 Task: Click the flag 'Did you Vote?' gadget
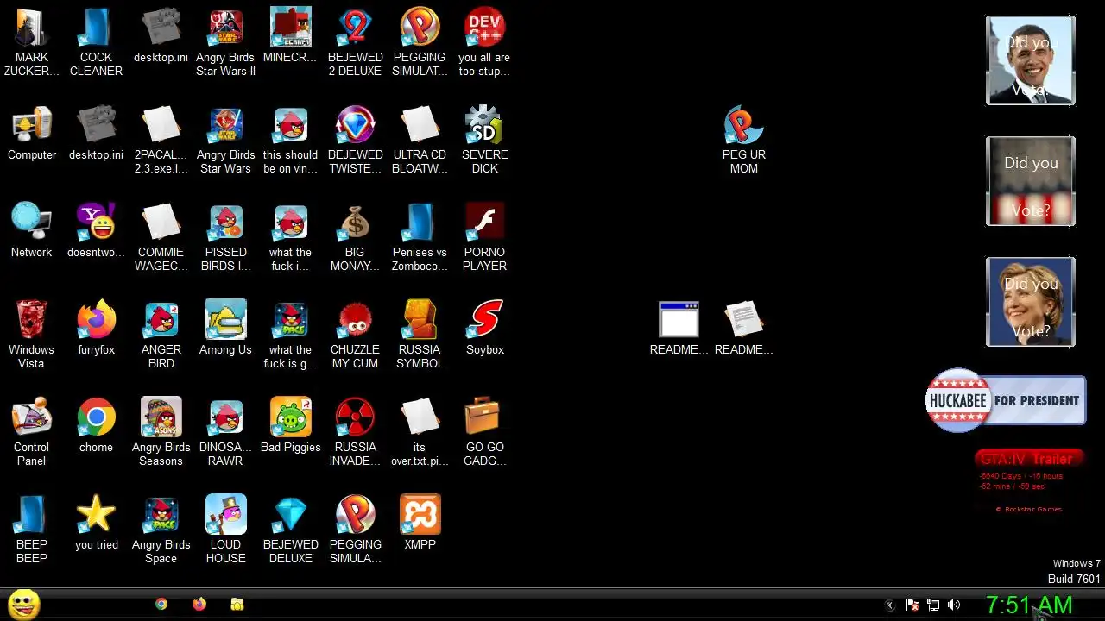1031,181
